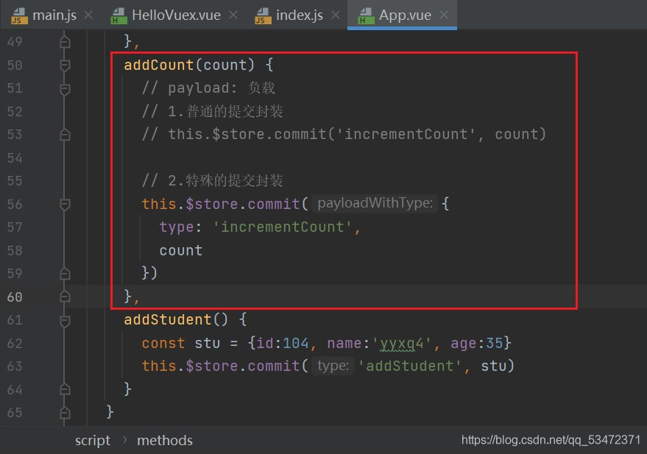647x454 pixels.
Task: Click '$store' on line 63
Action: (212, 366)
